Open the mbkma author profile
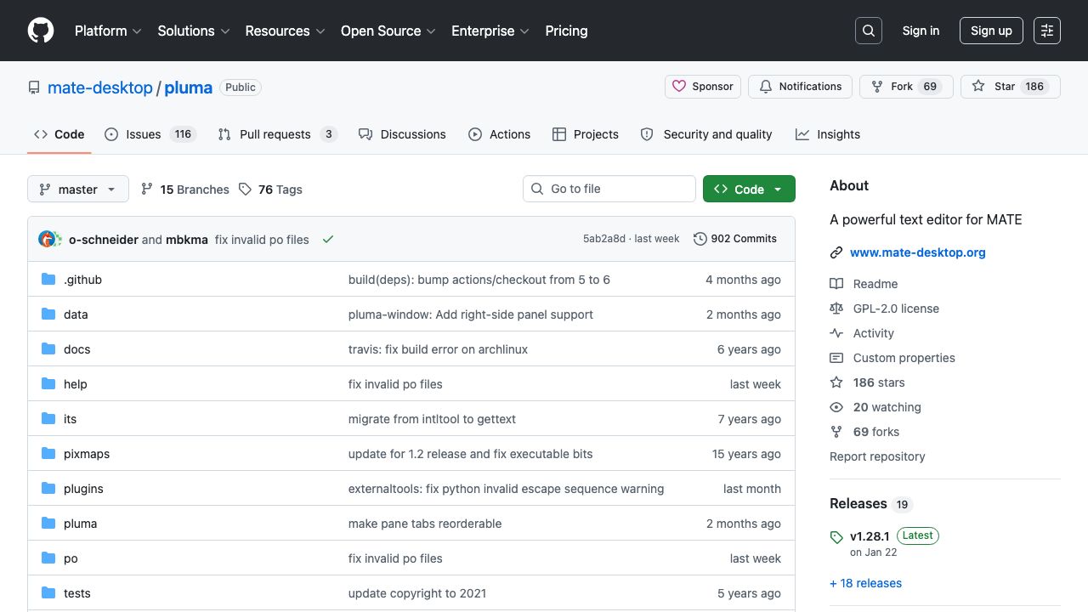 tap(187, 240)
